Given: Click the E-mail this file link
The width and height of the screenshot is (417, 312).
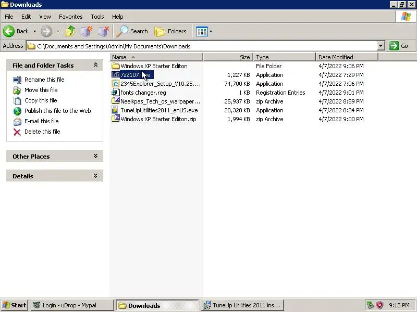Looking at the screenshot, I should [42, 121].
